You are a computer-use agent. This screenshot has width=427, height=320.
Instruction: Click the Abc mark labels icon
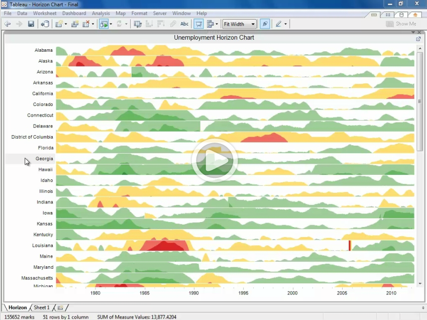184,24
